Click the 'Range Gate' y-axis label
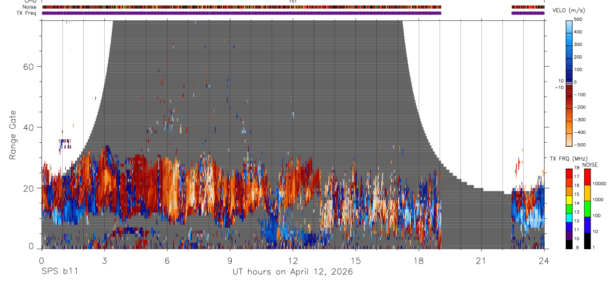Image resolution: width=612 pixels, height=282 pixels. point(13,135)
